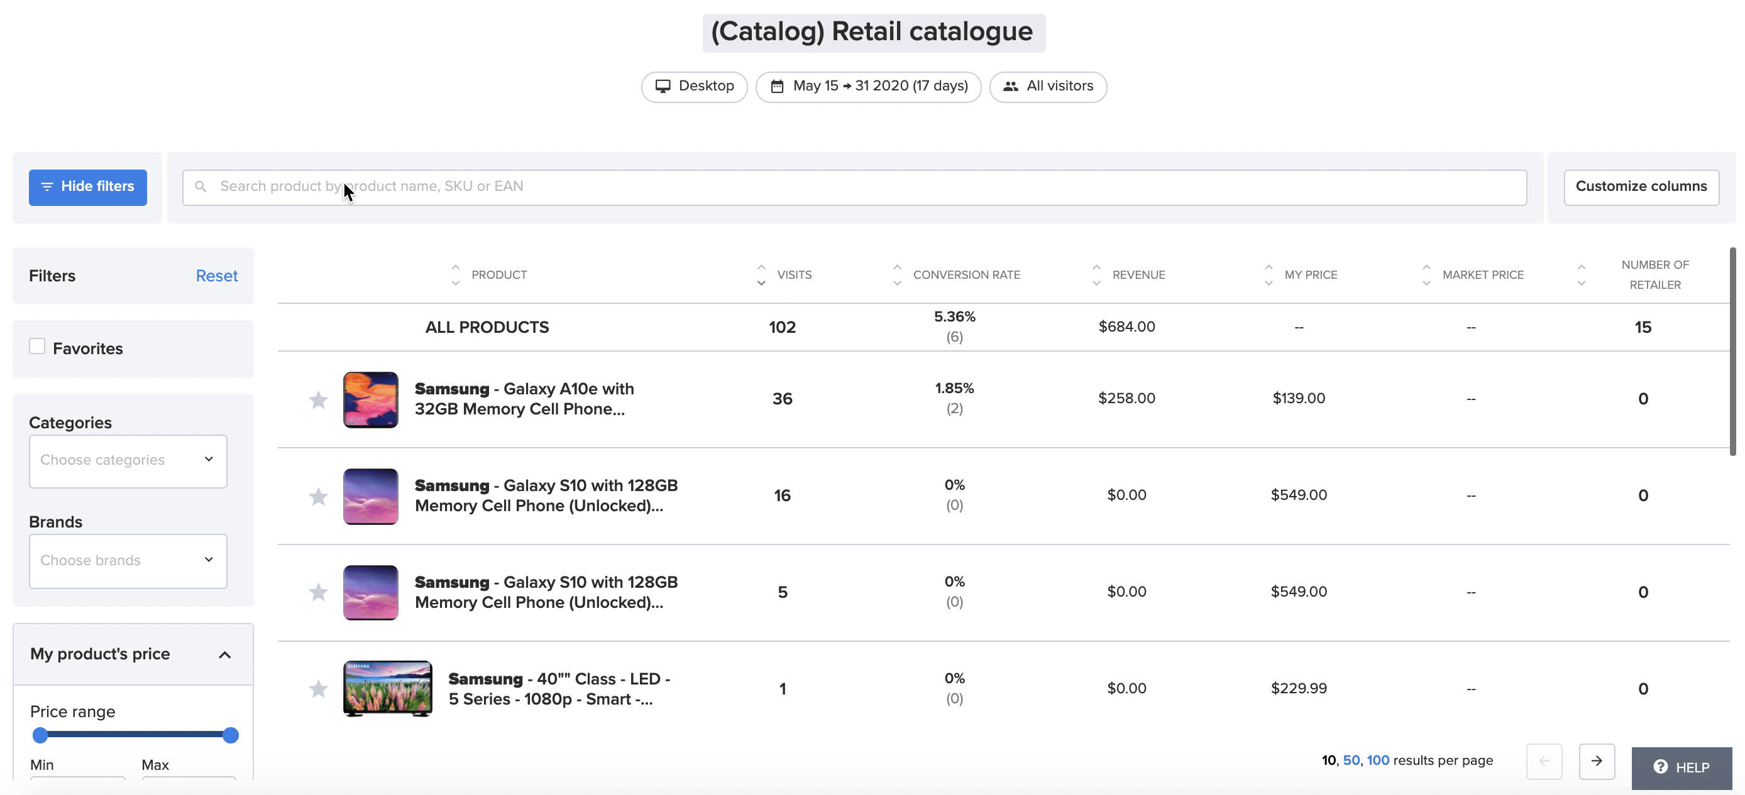This screenshot has width=1745, height=795.
Task: Open the Desktop device selector
Action: pyautogui.click(x=694, y=87)
